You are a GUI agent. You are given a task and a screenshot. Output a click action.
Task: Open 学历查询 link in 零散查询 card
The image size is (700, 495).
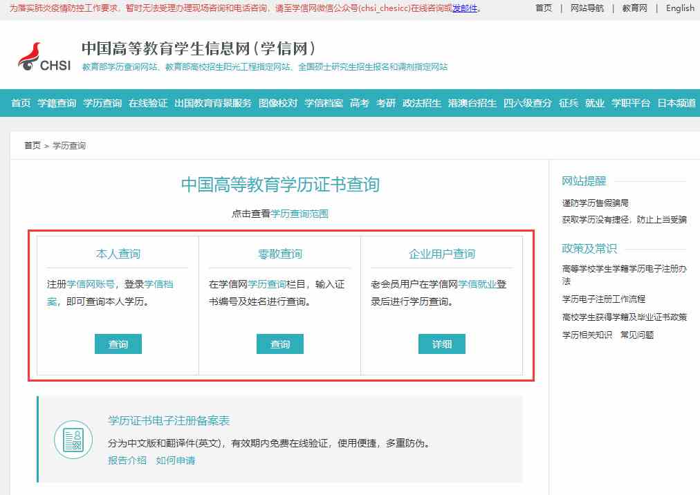[x=267, y=284]
